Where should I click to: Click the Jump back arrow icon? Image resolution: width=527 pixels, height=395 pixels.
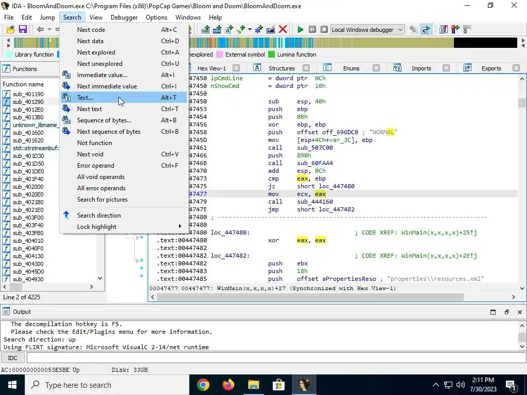[x=40, y=29]
